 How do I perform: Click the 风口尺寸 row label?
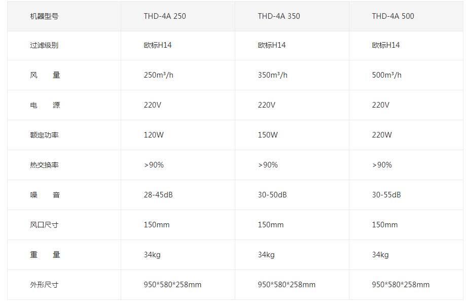[44, 225]
